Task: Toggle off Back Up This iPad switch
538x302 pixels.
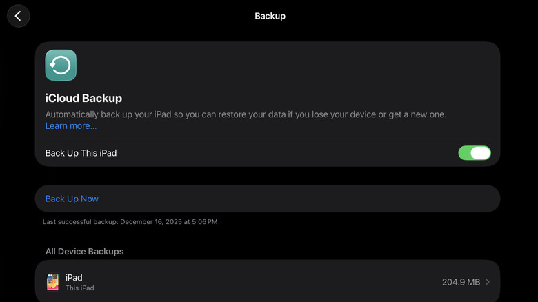Action: tap(475, 153)
